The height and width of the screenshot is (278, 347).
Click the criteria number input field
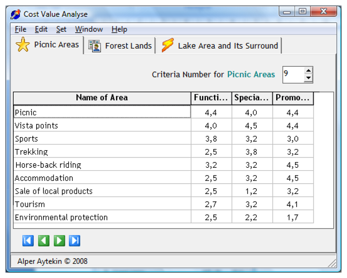click(x=293, y=75)
